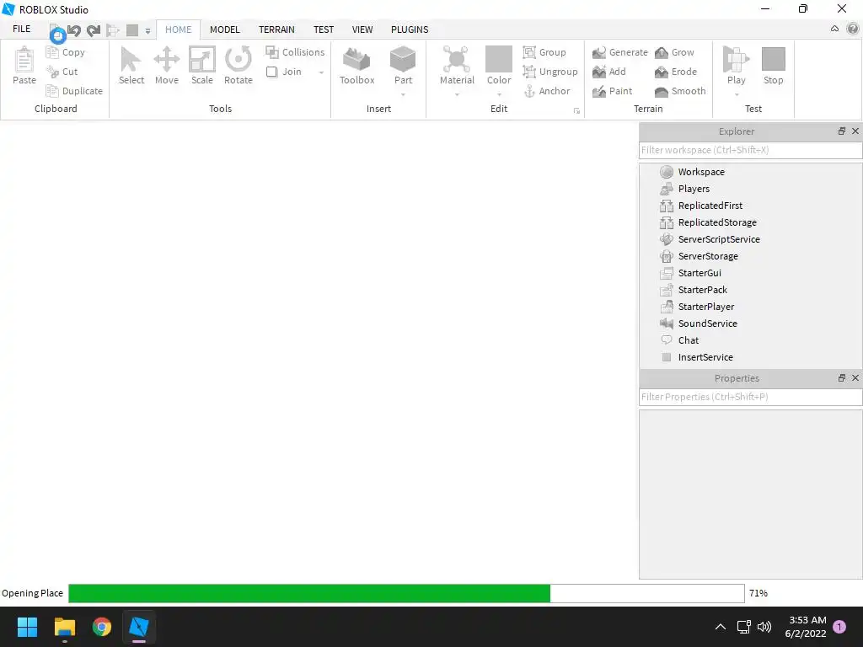Select ReplicatedFirst in Explorer
This screenshot has width=863, height=647.
click(x=710, y=206)
